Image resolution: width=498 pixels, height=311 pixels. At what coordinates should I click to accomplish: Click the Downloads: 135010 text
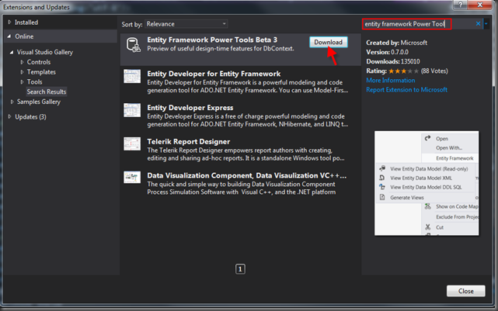click(x=393, y=61)
